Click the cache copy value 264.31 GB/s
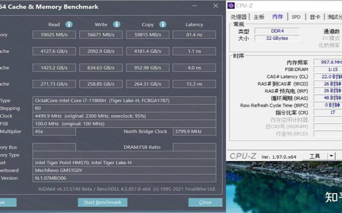This screenshot has height=213, width=342. [x=147, y=84]
